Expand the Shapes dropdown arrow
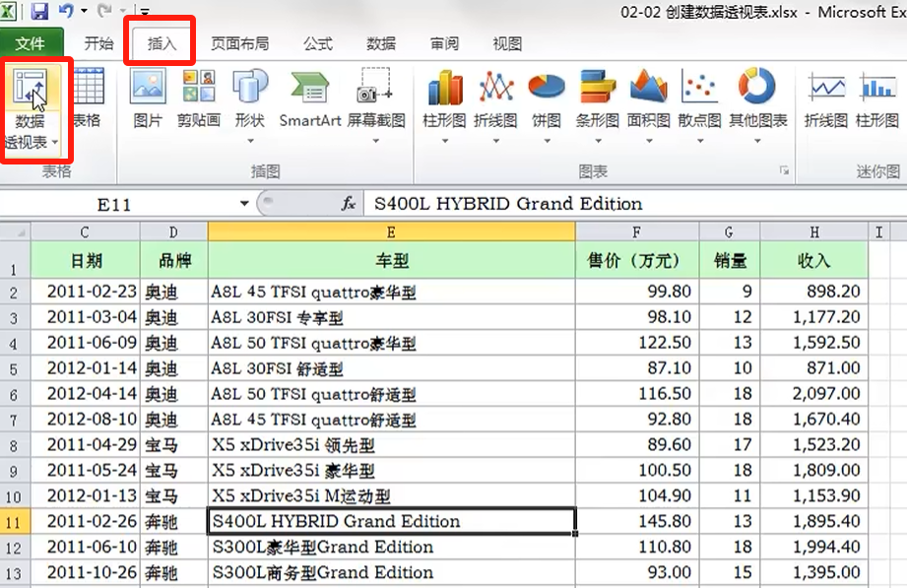This screenshot has width=907, height=588. (250, 141)
